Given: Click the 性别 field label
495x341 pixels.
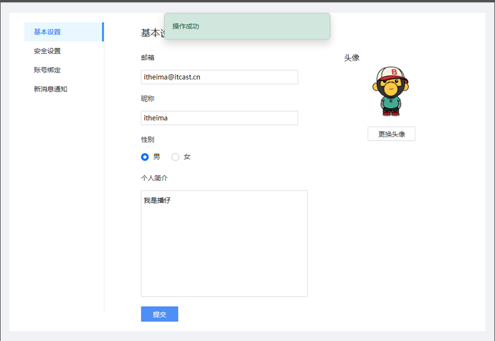Looking at the screenshot, I should pos(148,139).
